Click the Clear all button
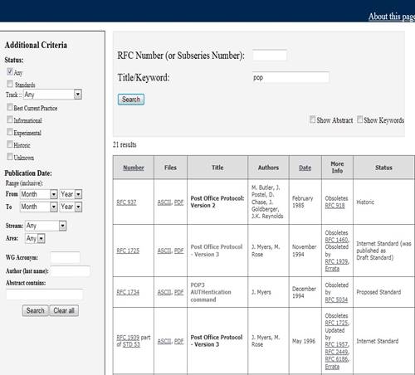 (64, 310)
